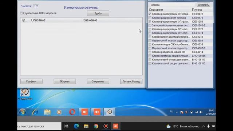Open Windows Explorer in Windows 7 taskbar
The image size is (233, 131).
tap(47, 112)
